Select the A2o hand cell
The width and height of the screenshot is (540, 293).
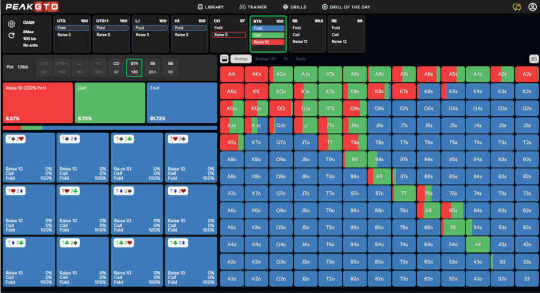[232, 279]
